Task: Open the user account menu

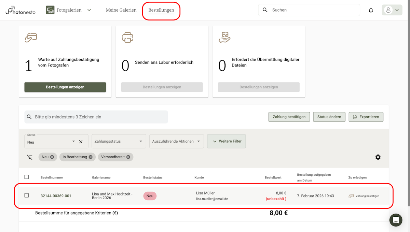Action: [x=392, y=10]
